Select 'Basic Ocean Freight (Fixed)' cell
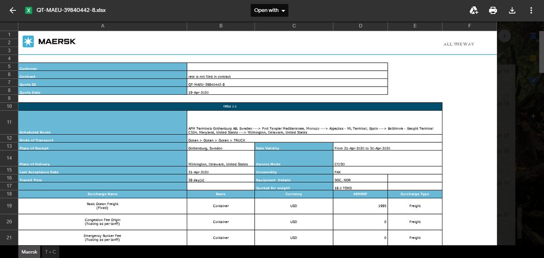544x258 pixels. 102,206
